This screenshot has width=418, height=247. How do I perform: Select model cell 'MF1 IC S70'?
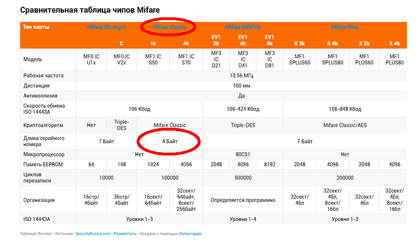(186, 60)
